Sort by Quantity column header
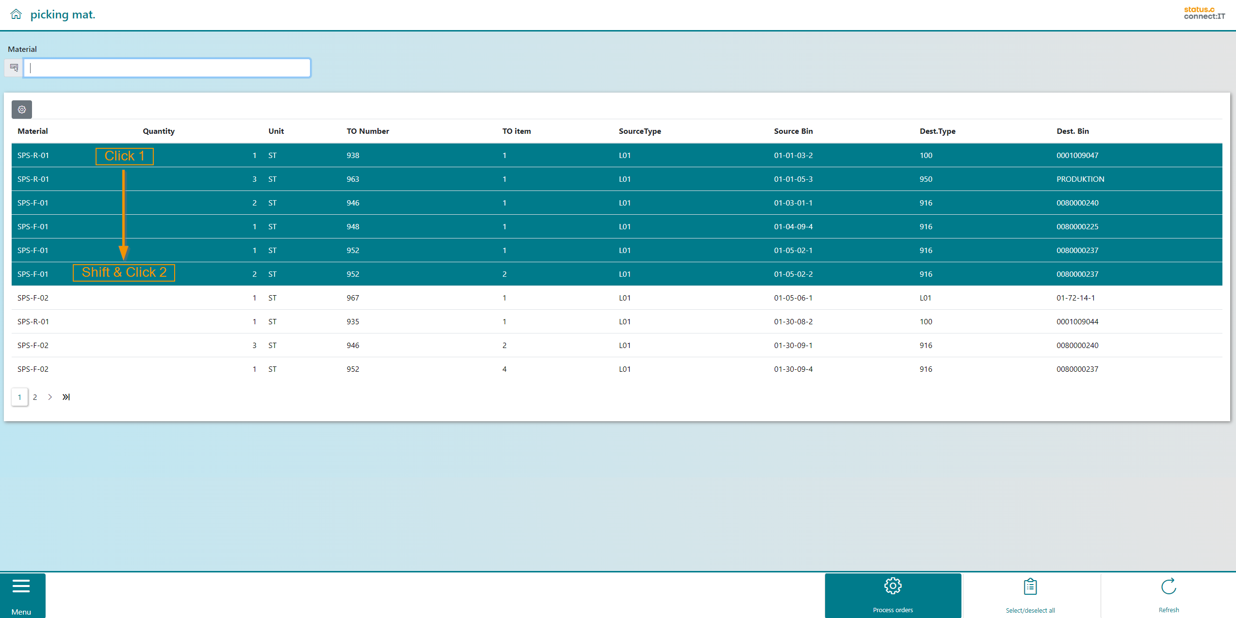Viewport: 1236px width, 618px height. 159,131
